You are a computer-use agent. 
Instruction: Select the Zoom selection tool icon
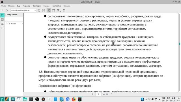pyautogui.click(x=53, y=10)
